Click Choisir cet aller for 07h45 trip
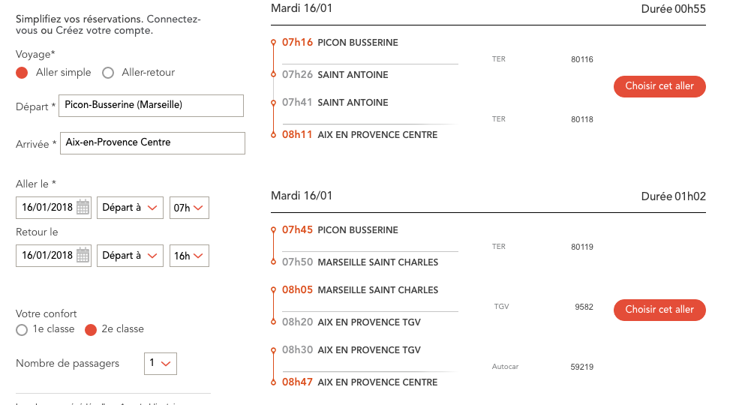The height and width of the screenshot is (405, 739). point(659,310)
